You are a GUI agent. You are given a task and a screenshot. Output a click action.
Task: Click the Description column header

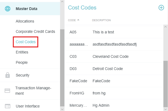101,20
